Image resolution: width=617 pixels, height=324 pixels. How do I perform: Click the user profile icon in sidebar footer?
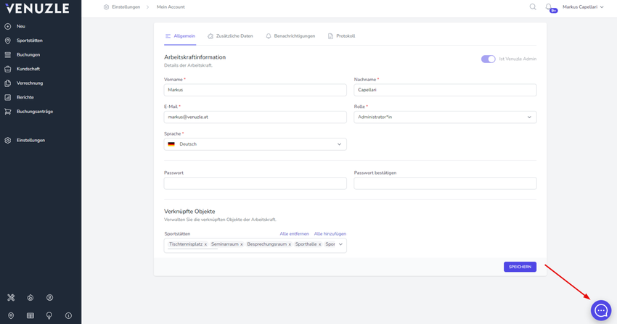coord(49,297)
